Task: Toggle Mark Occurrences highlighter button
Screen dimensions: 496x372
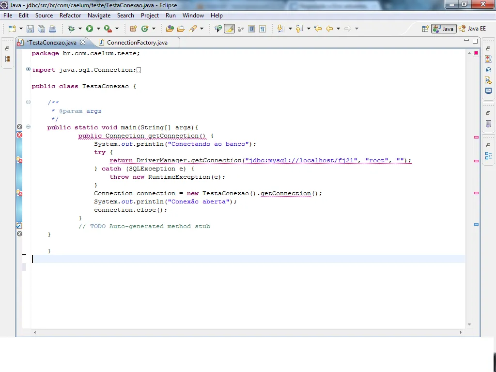Action: 229,29
